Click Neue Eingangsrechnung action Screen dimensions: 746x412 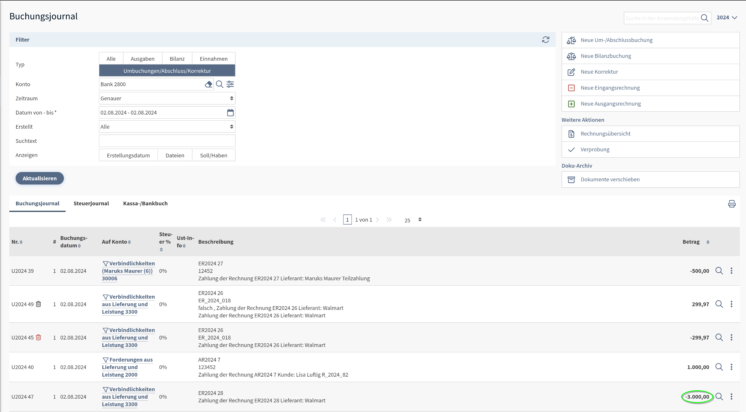coord(610,88)
